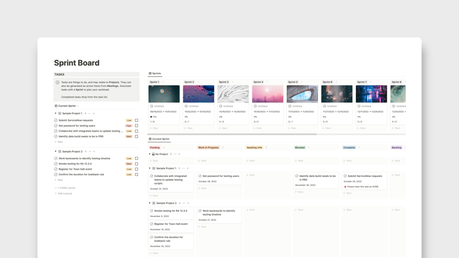Screen dimensions: 459x258
Task: Open the Backlog column header
Action: pyautogui.click(x=396, y=147)
